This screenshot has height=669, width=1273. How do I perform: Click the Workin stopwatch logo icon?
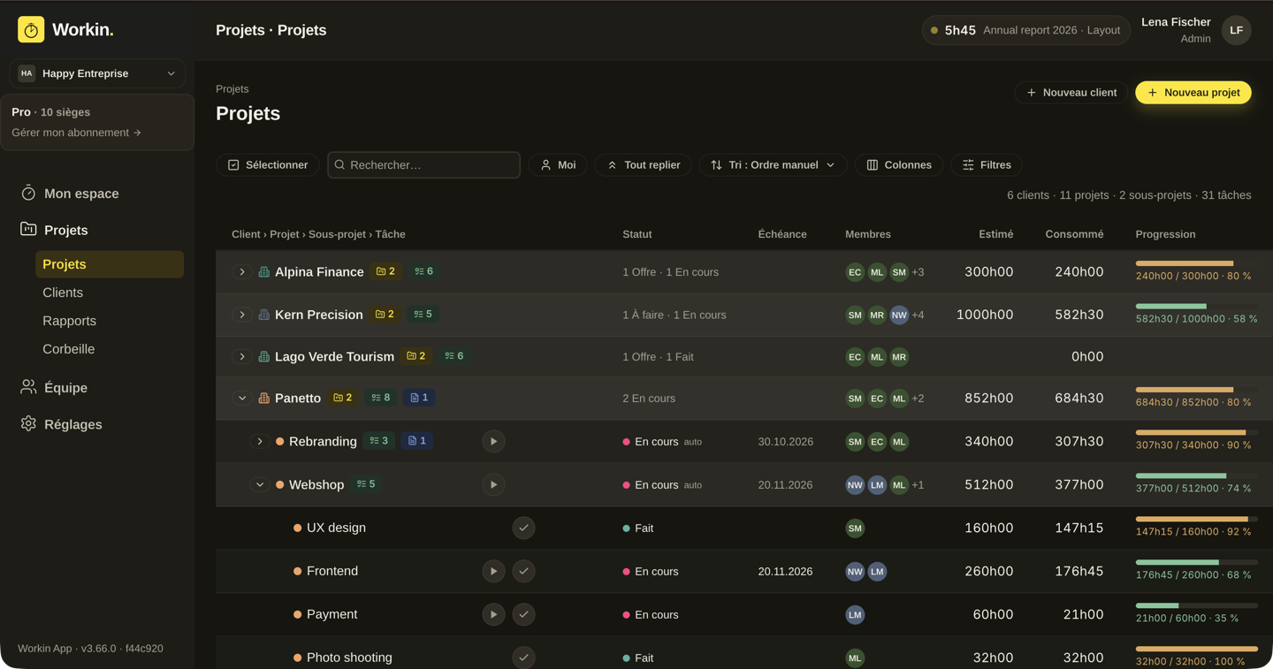(31, 29)
